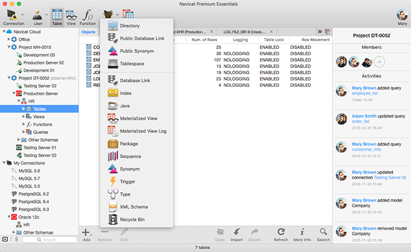
Task: Collapse the Navicat Cloud tree node
Action: coord(4,32)
